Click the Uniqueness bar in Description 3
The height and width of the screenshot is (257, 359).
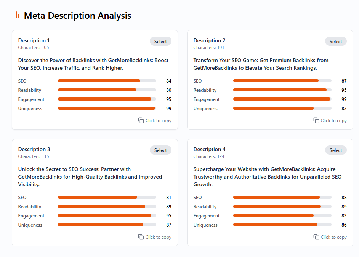click(107, 225)
